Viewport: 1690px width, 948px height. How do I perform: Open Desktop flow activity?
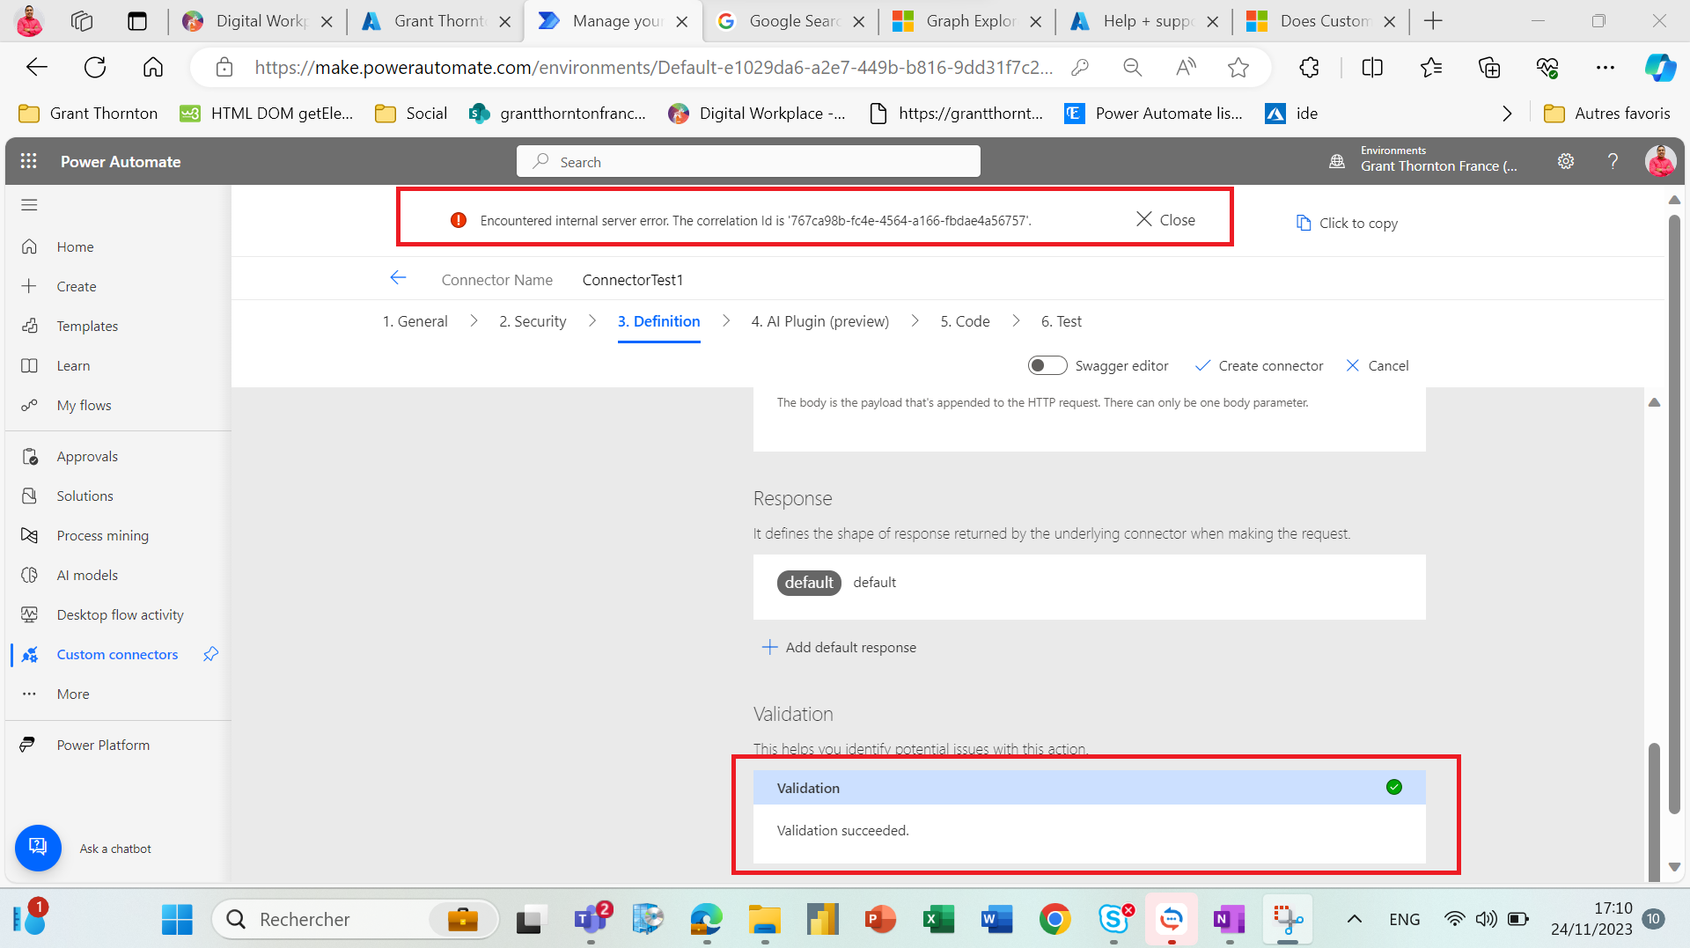coord(120,614)
